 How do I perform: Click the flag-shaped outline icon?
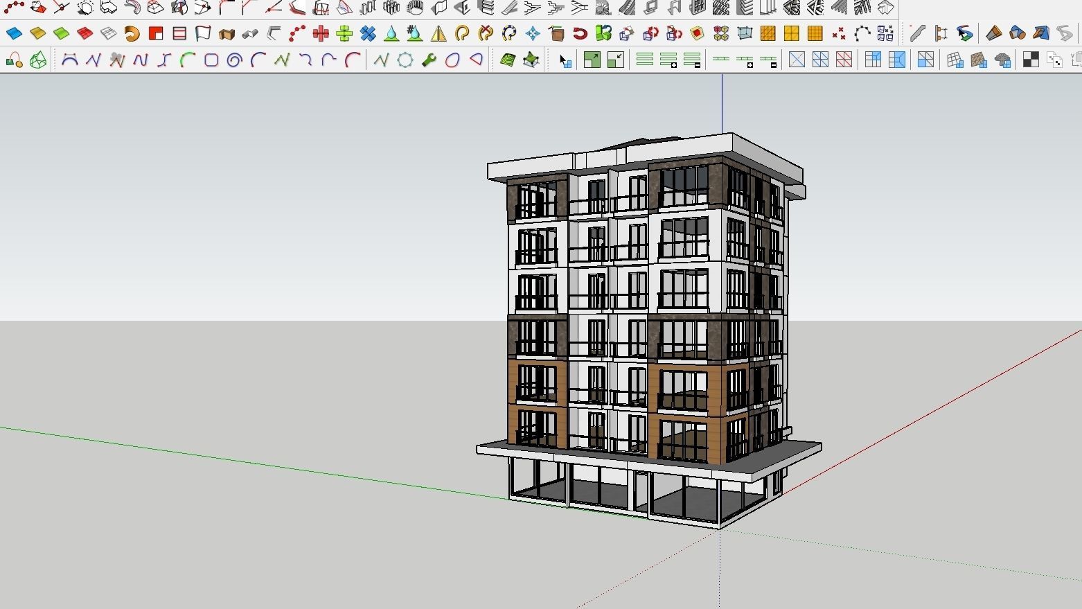pyautogui.click(x=203, y=33)
